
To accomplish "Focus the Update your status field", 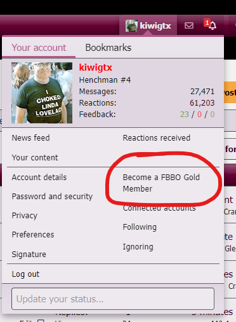I will tap(113, 299).
